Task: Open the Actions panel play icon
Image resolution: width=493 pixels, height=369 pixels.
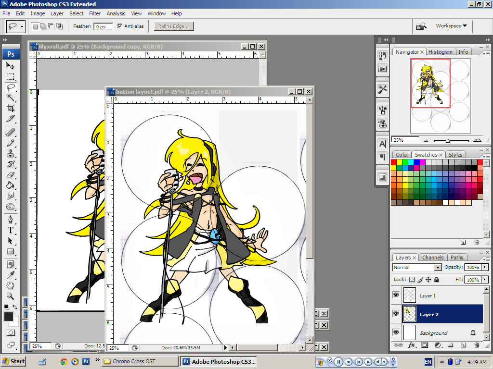Action: tap(383, 69)
